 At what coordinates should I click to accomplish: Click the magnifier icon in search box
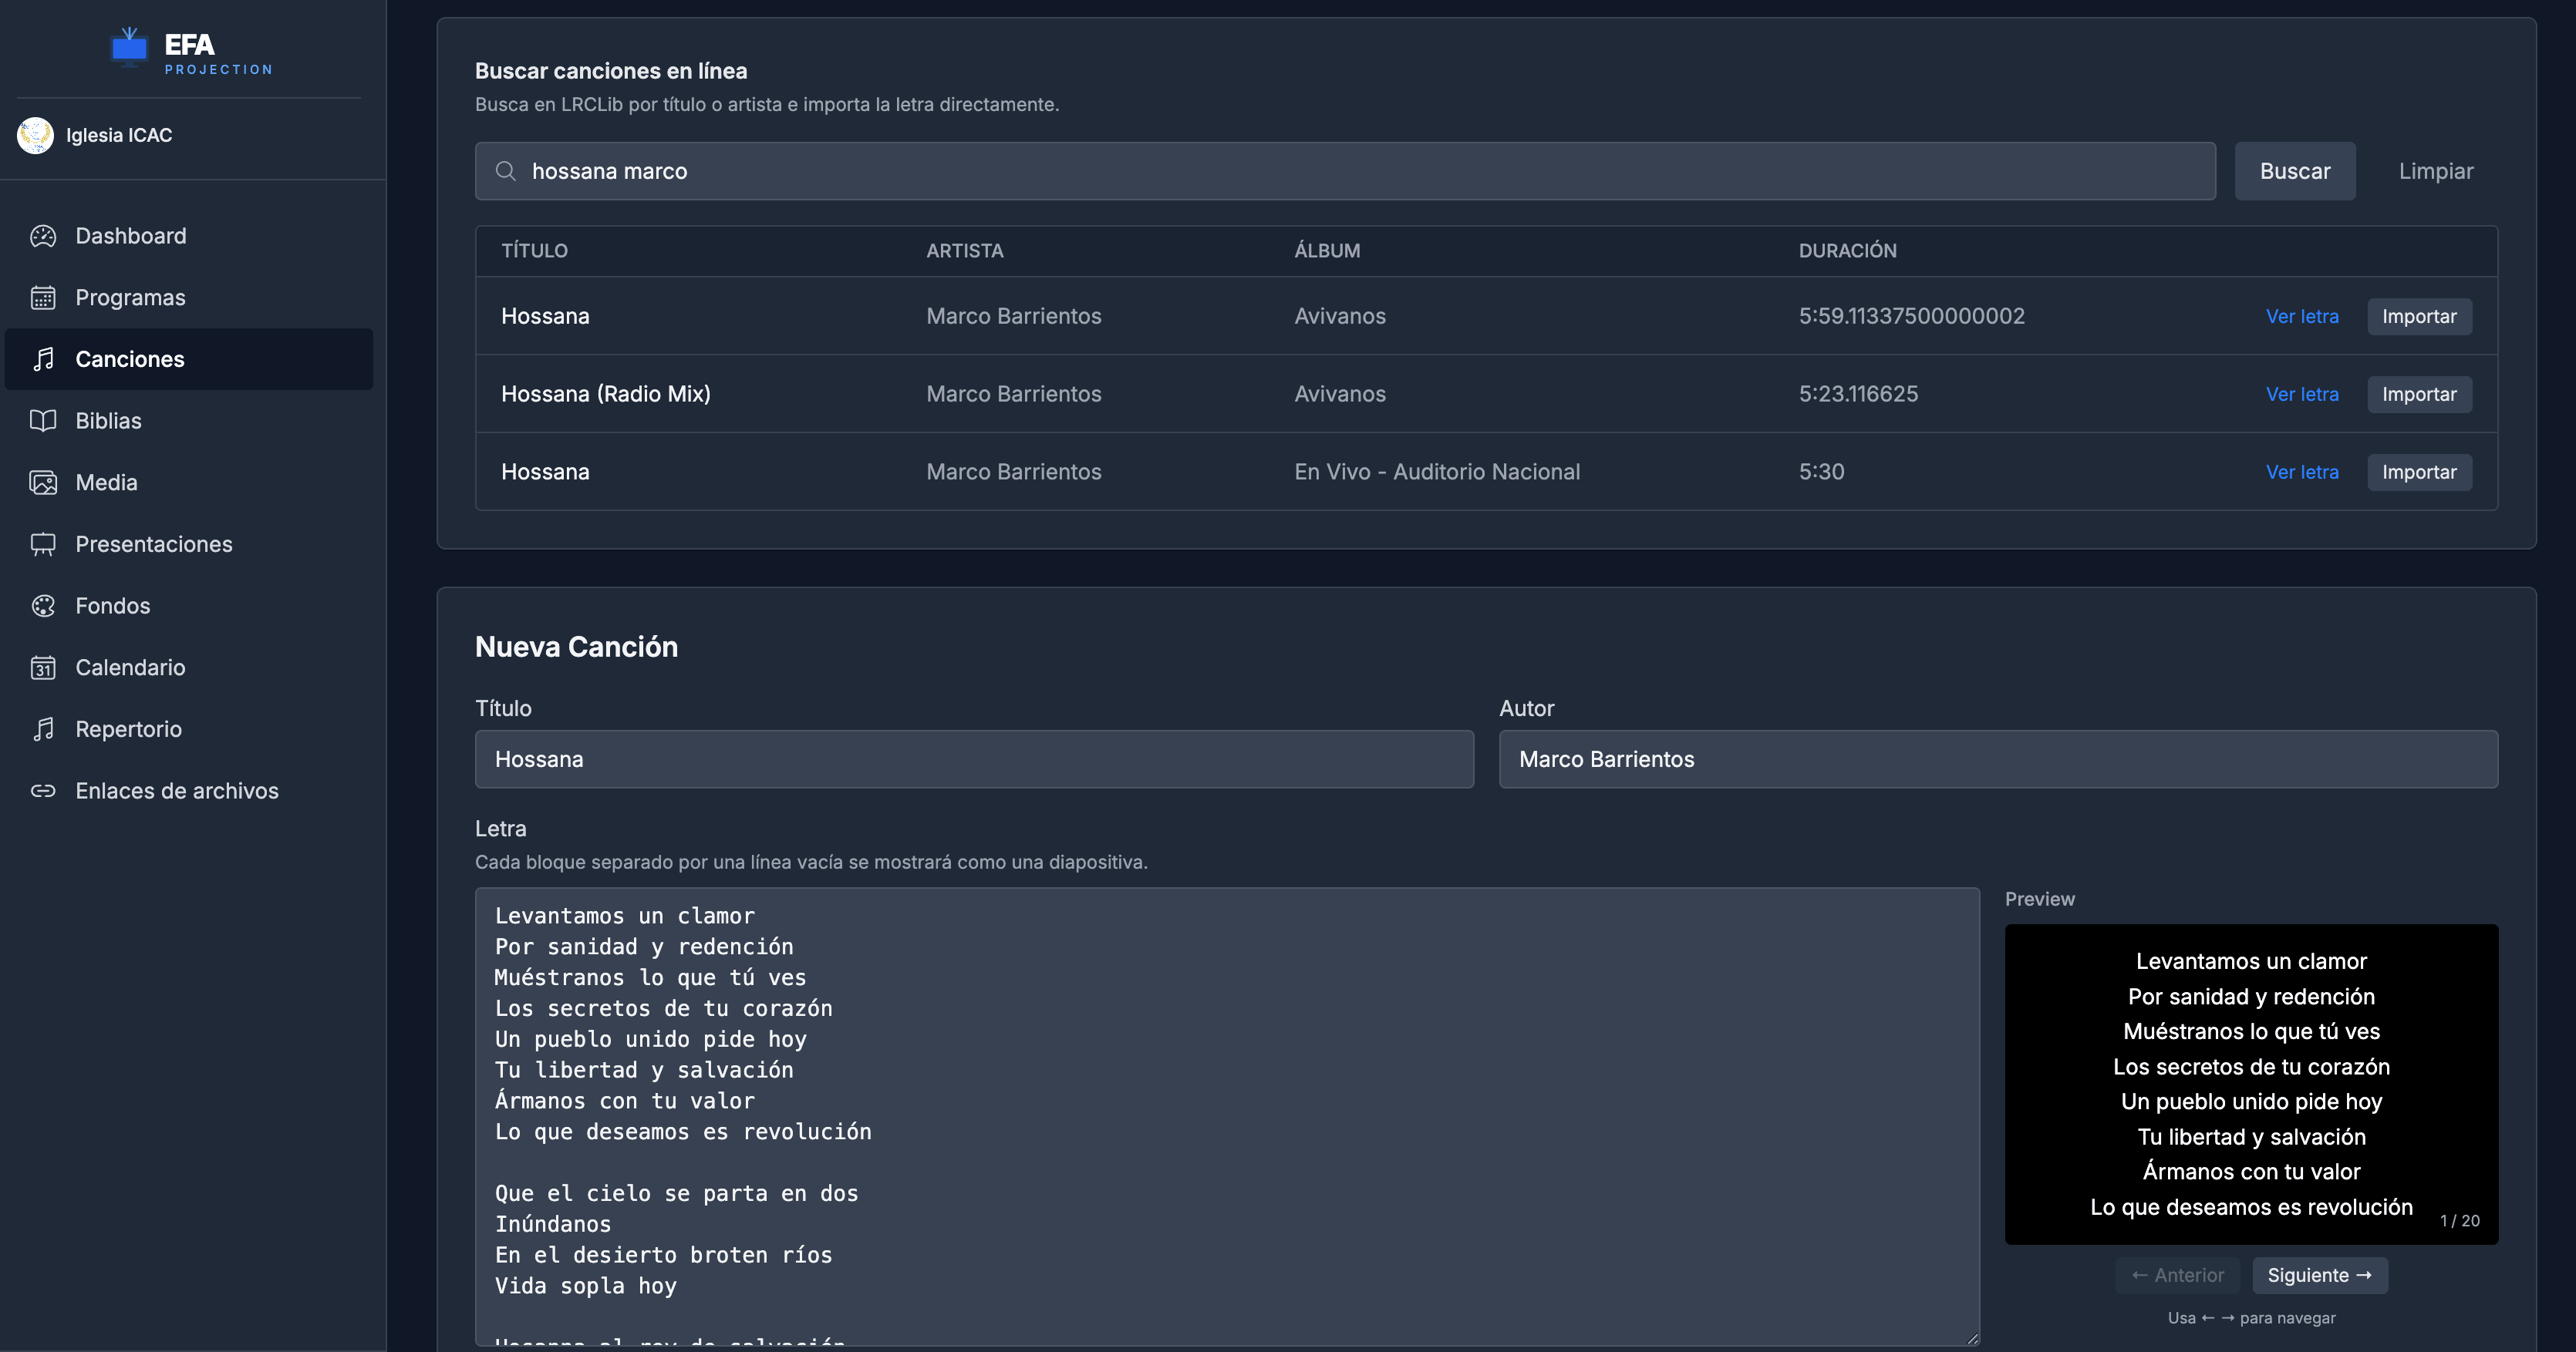point(506,171)
